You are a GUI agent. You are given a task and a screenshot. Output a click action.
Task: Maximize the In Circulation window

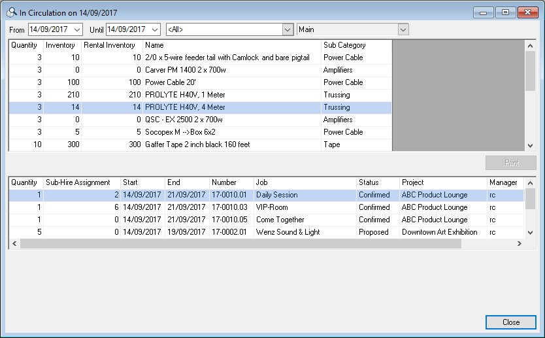tap(505, 12)
